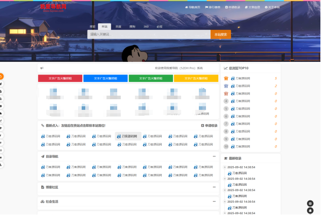
Task: Click the 欢迎使用我爱导航 announcement text
Action: (179, 68)
